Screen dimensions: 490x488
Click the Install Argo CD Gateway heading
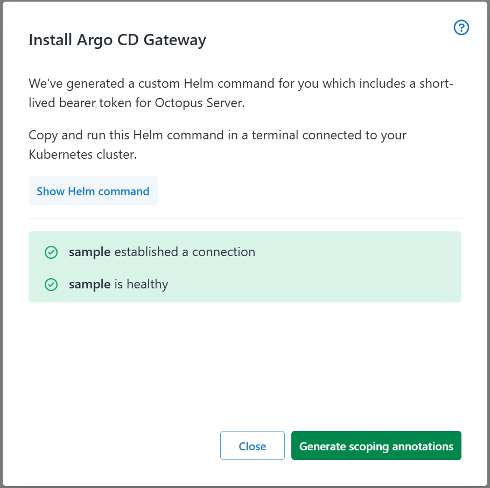tap(117, 40)
